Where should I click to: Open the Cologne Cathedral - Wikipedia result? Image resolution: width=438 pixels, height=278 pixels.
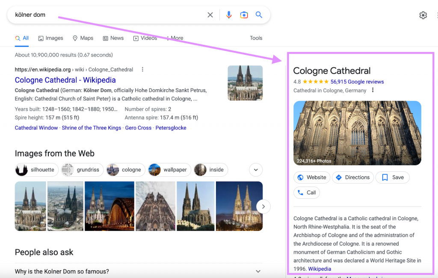tap(65, 80)
